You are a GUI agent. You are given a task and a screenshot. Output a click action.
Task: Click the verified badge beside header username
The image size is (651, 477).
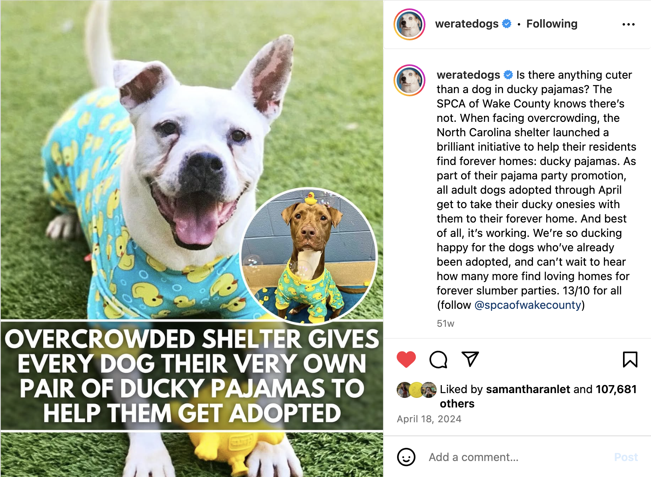pos(507,24)
